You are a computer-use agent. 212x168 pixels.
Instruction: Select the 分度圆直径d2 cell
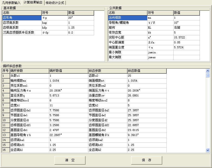[108, 120]
